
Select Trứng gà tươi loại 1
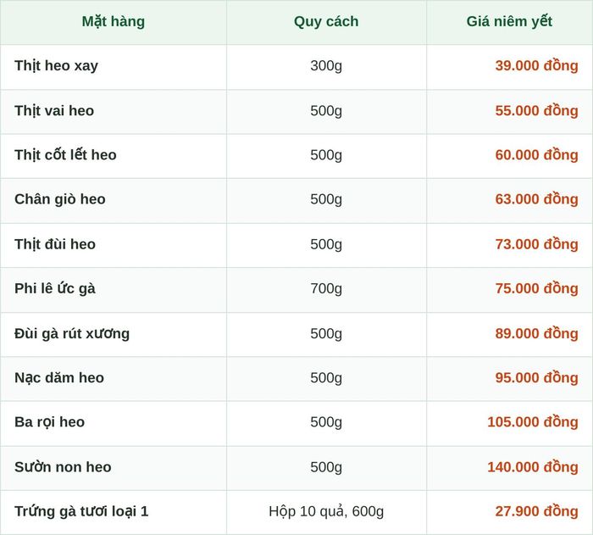click(x=81, y=511)
